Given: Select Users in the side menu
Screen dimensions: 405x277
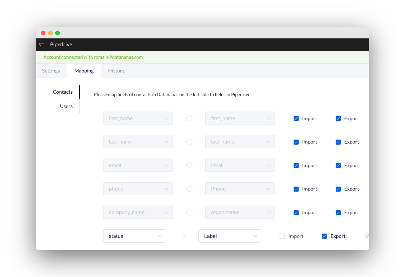Looking at the screenshot, I should (66, 106).
